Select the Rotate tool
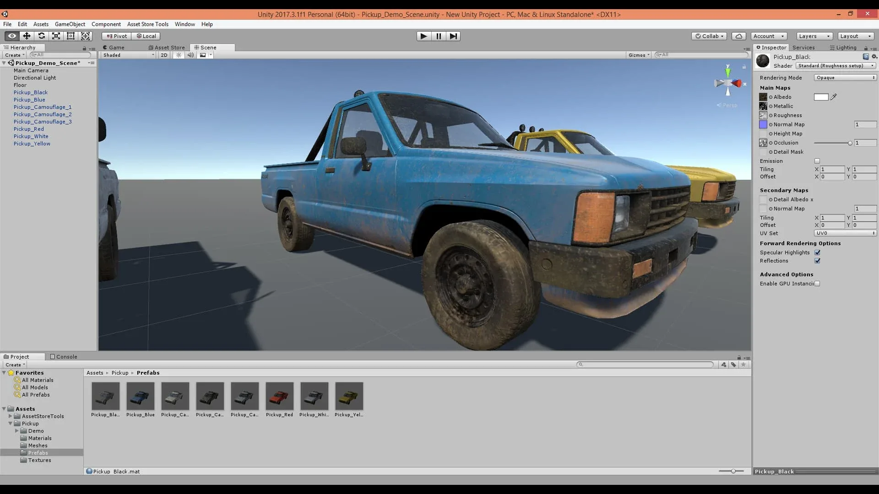879x494 pixels. click(41, 36)
